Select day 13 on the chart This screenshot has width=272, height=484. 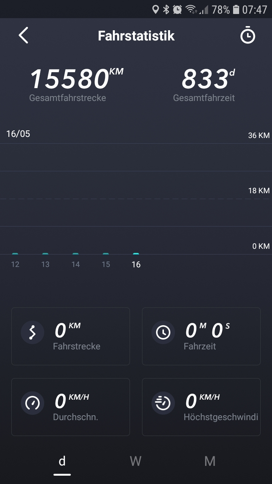tap(45, 264)
